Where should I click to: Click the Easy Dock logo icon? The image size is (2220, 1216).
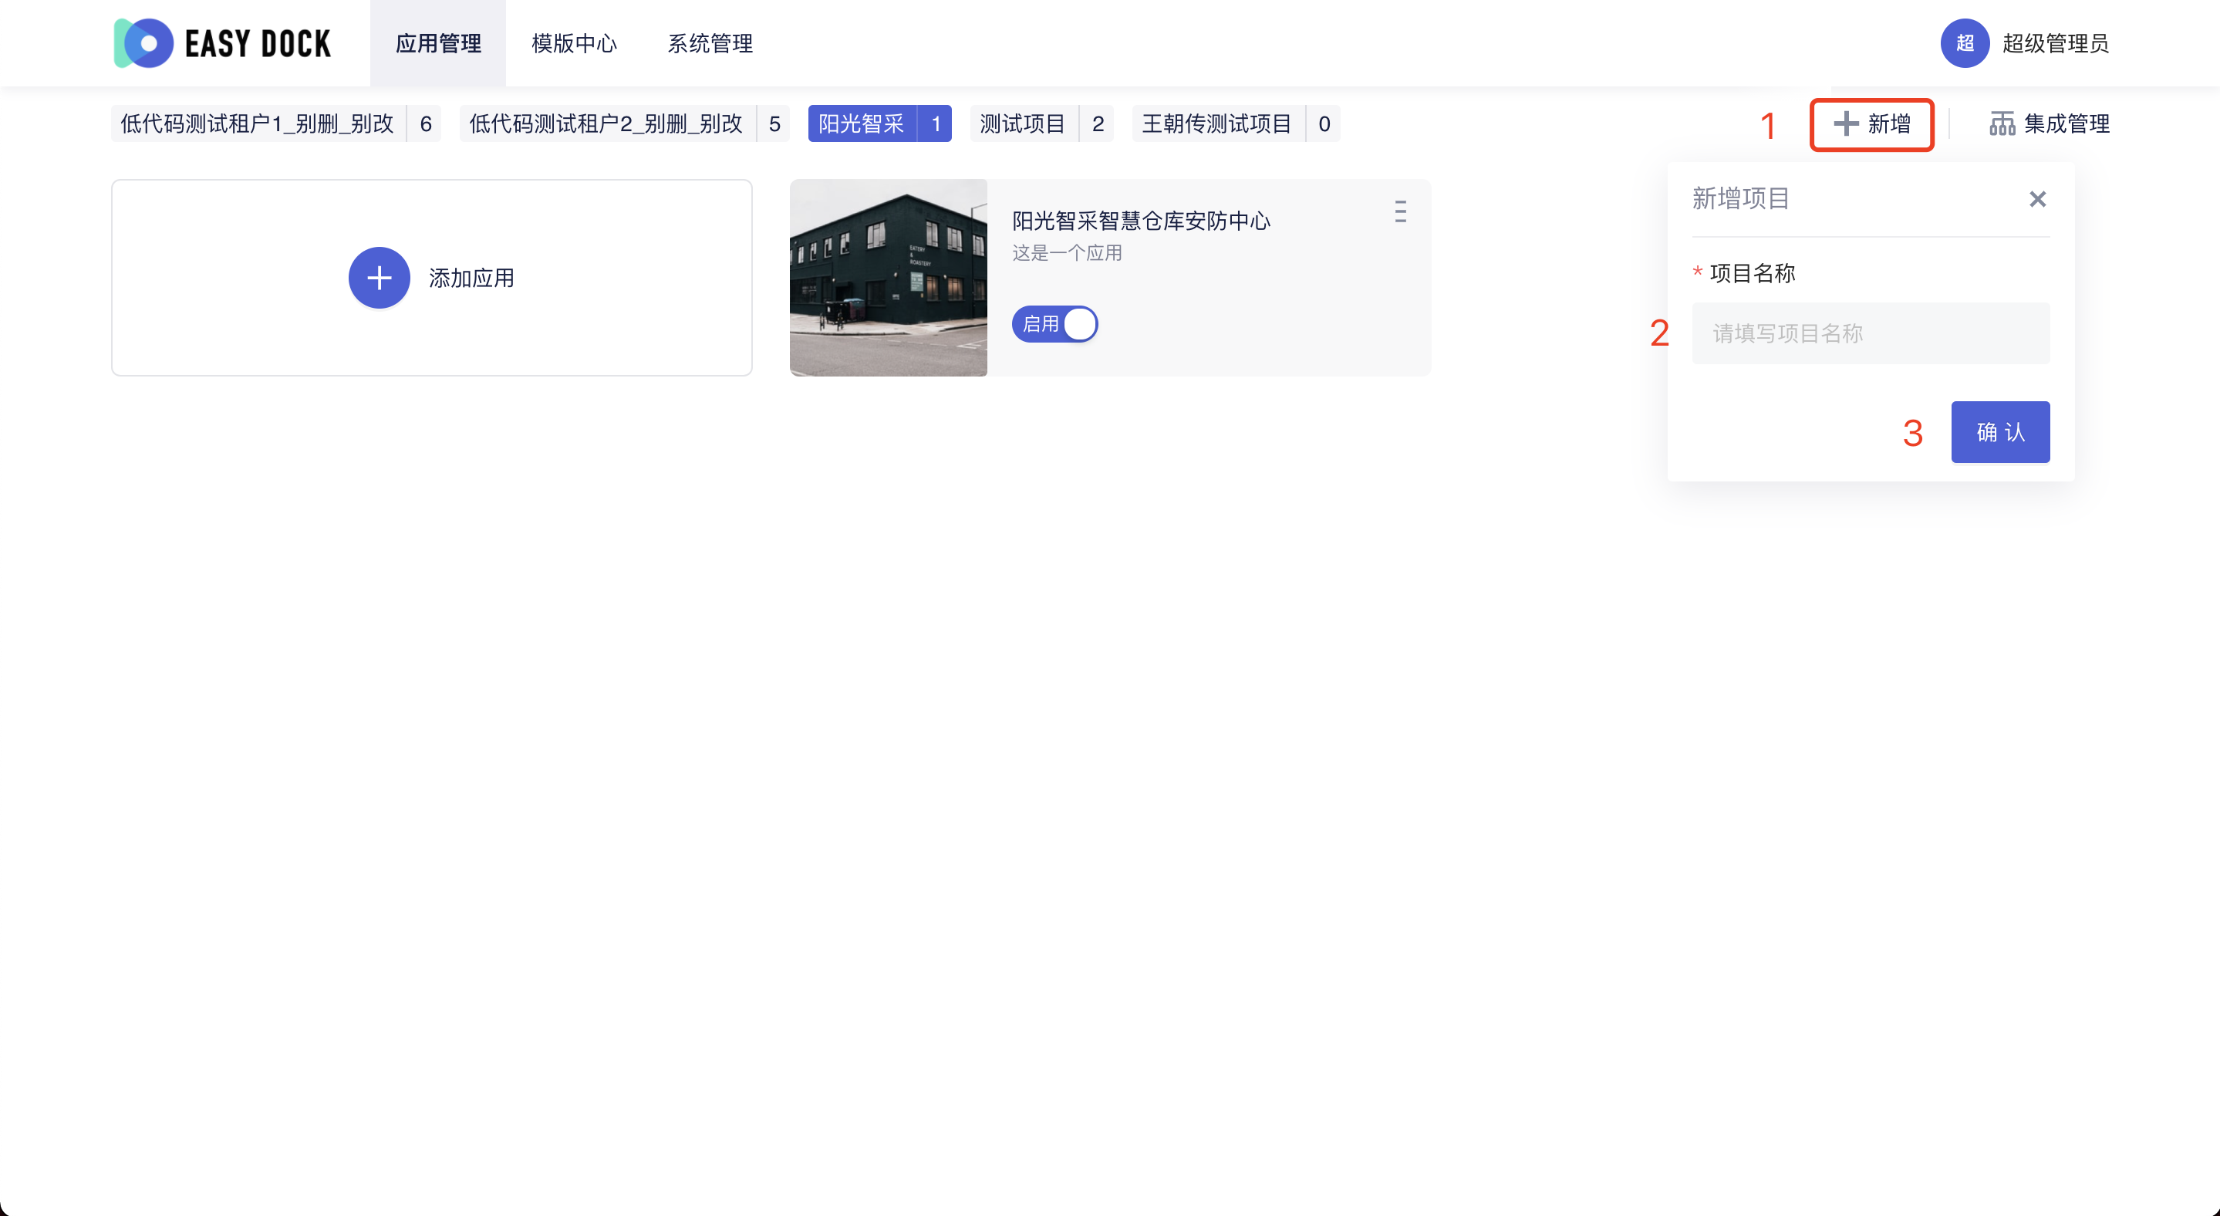click(x=144, y=43)
